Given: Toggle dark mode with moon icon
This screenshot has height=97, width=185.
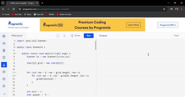Looking at the screenshot, I should [65, 36].
